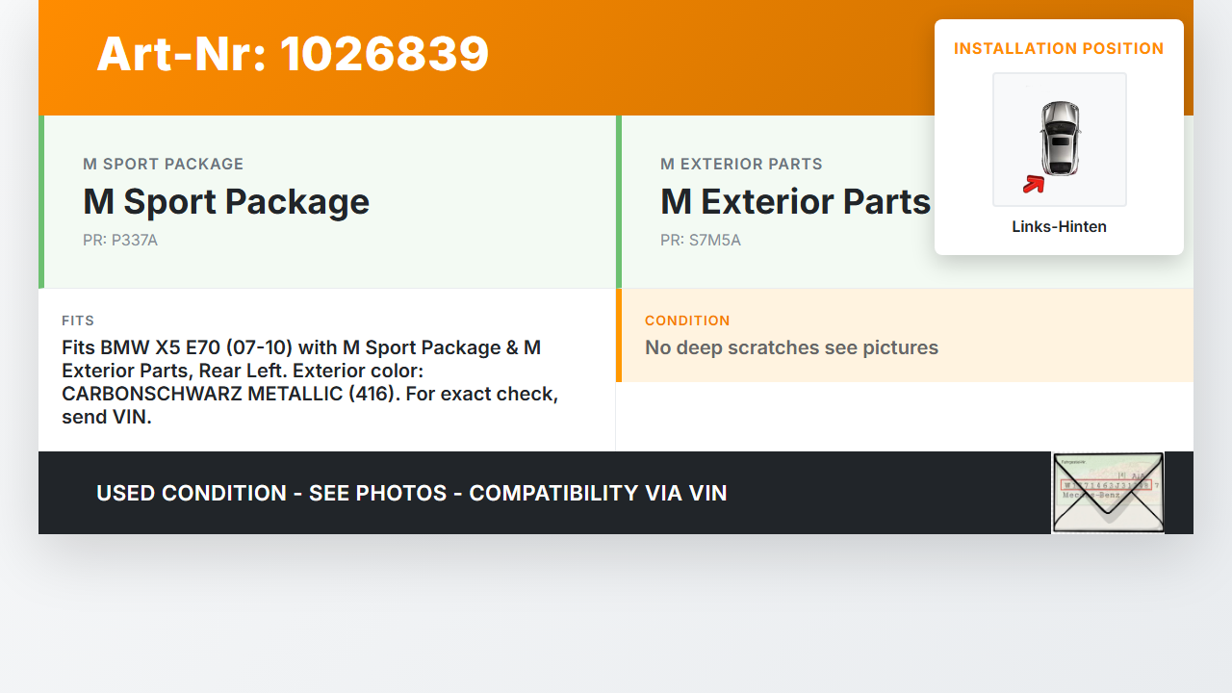This screenshot has height=693, width=1232.
Task: Click the Installation Position heading
Action: [1059, 48]
